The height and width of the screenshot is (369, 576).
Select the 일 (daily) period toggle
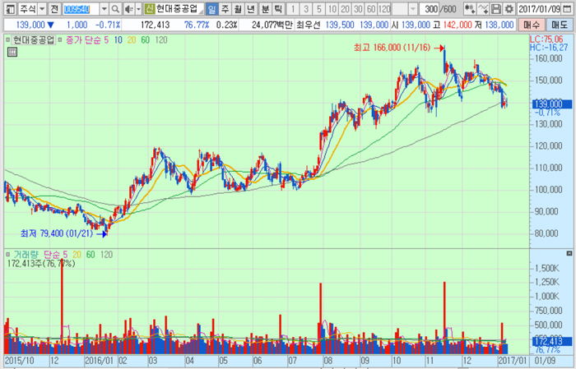[x=212, y=8]
